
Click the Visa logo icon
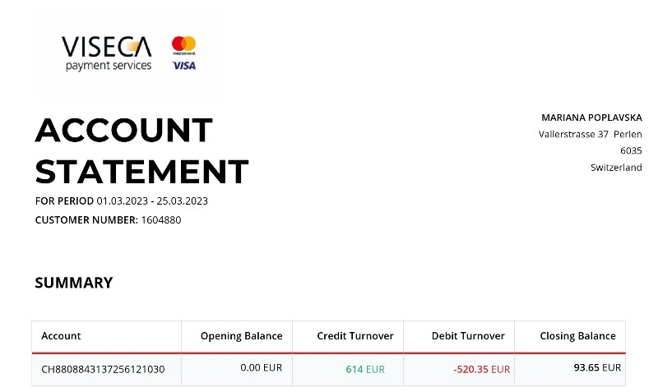(184, 66)
